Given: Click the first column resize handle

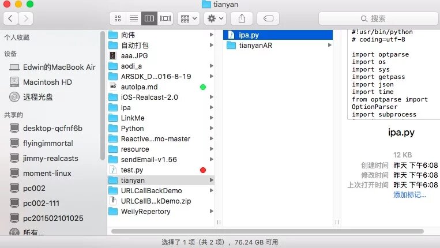Looking at the screenshot, I should tap(219, 222).
